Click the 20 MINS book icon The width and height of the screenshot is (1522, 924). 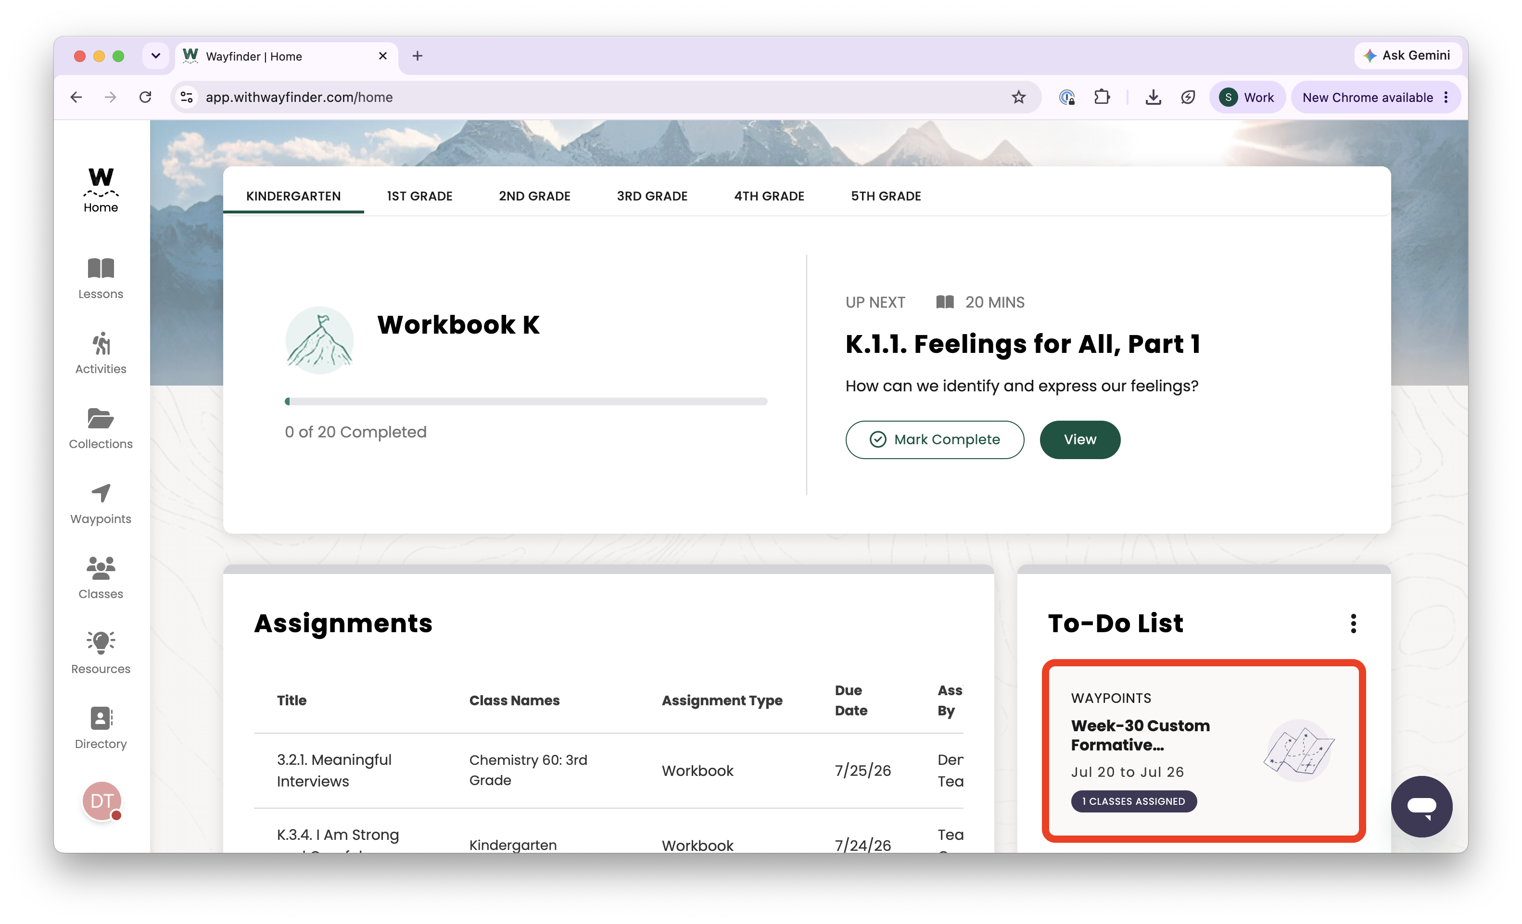point(944,302)
